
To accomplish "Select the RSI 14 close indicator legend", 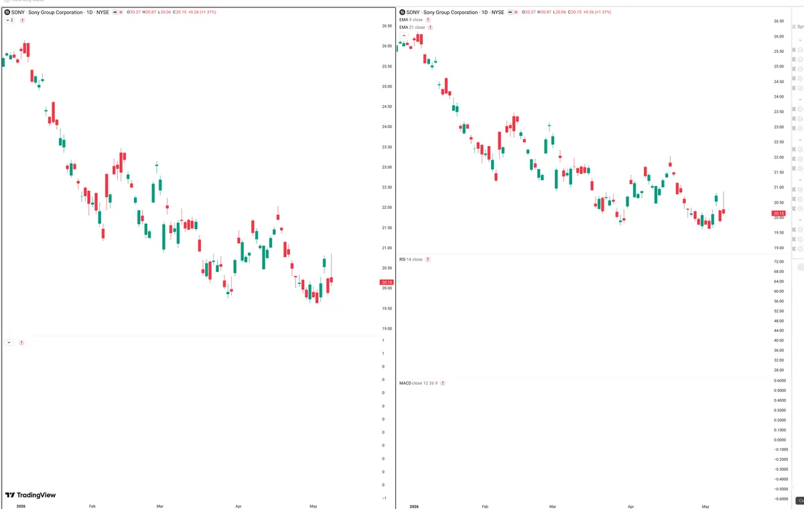I will (411, 259).
